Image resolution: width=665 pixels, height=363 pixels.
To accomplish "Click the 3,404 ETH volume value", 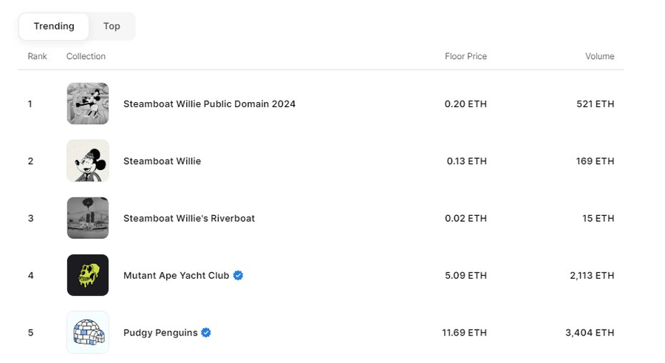I will 589,333.
